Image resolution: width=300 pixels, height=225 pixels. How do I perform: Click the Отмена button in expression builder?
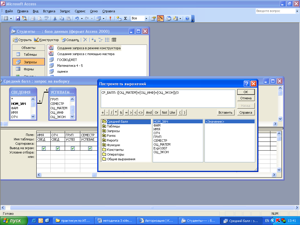(x=246, y=98)
